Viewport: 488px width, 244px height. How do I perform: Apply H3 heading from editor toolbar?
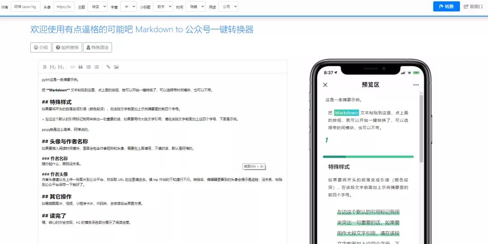61,67
